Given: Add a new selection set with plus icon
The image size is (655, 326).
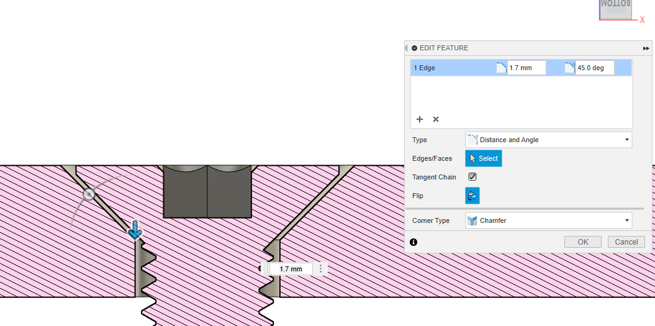Looking at the screenshot, I should click(x=420, y=119).
